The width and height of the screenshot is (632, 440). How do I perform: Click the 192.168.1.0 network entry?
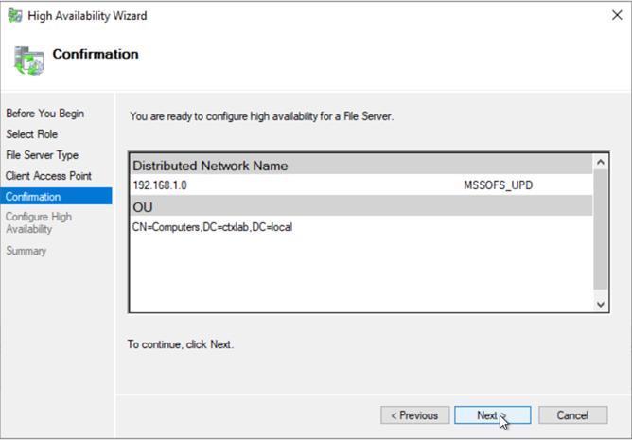160,185
